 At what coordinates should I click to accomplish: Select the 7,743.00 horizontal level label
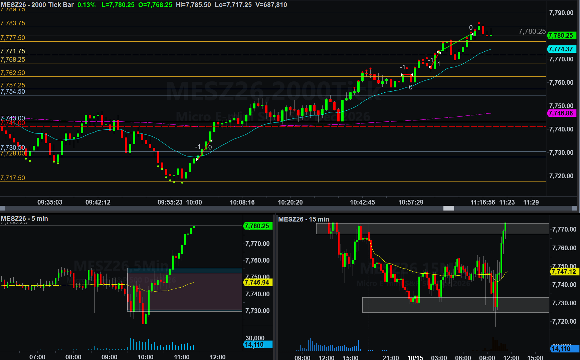pos(13,118)
